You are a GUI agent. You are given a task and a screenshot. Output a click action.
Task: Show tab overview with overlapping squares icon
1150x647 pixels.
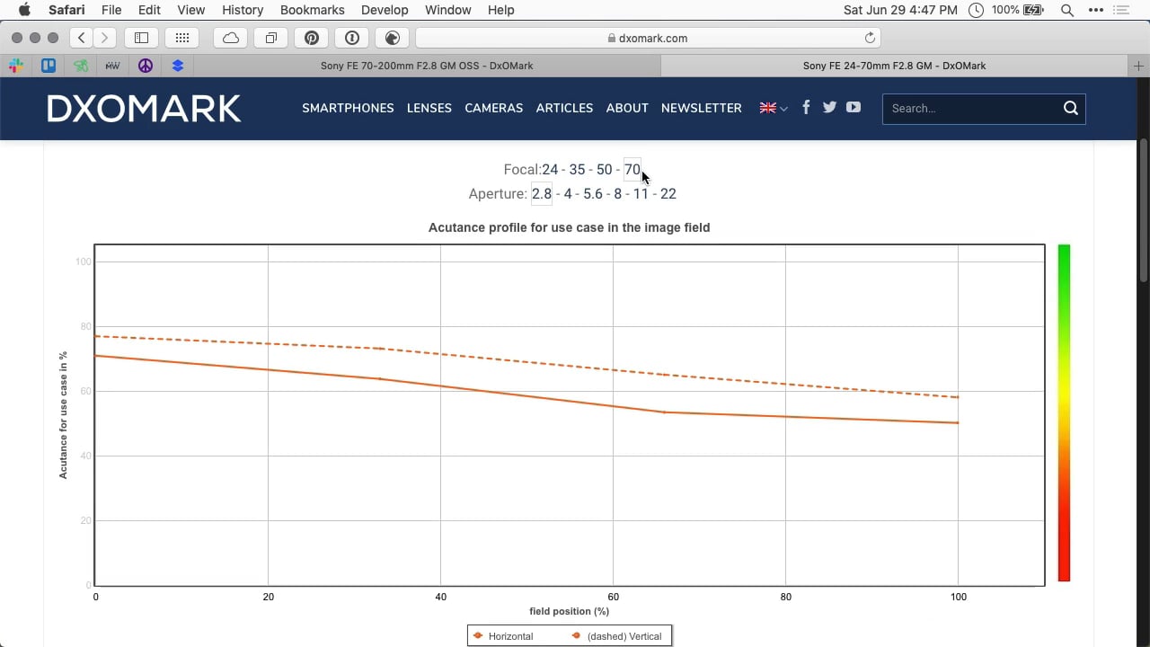tap(271, 38)
